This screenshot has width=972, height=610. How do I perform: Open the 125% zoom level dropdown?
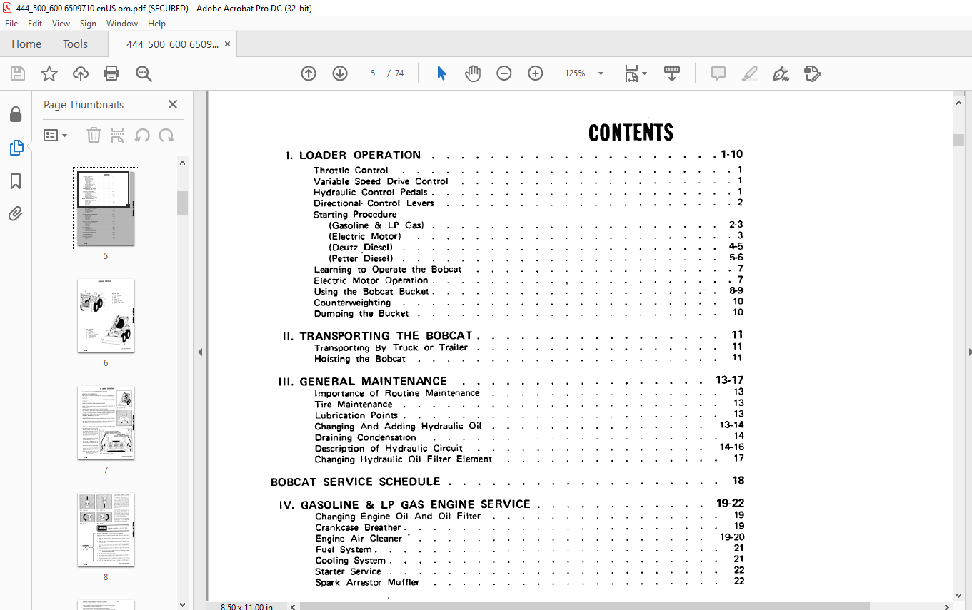(x=601, y=73)
